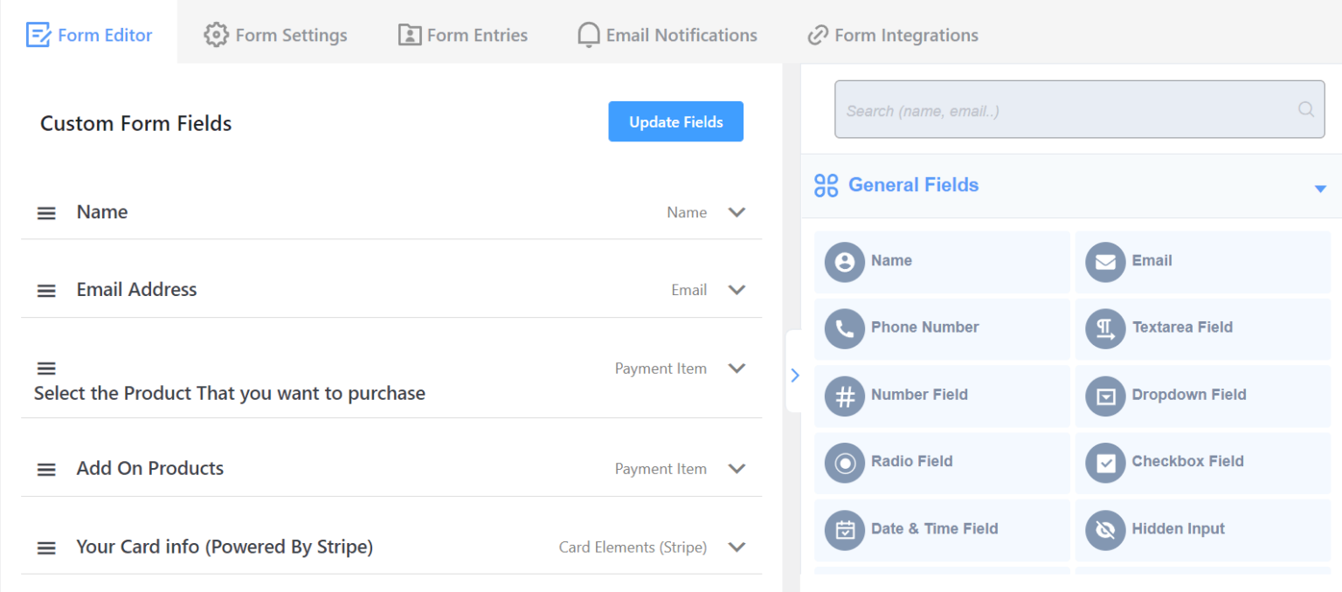Expand the Name field settings chevron
Image resolution: width=1342 pixels, height=592 pixels.
[x=737, y=212]
